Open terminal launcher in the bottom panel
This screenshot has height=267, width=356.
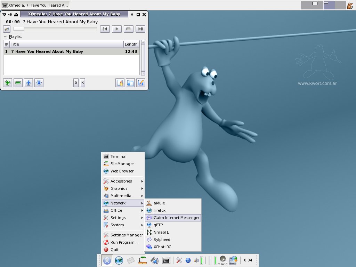click(x=166, y=260)
